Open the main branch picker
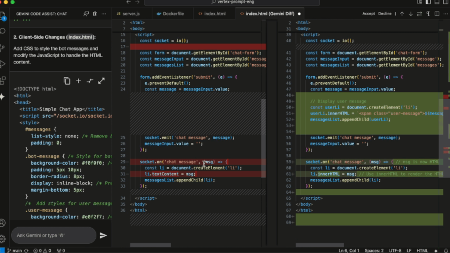The image size is (450, 253). [15, 250]
